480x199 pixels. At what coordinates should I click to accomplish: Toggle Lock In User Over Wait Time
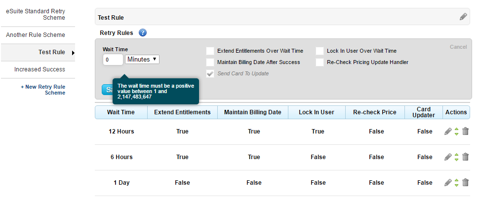point(320,51)
